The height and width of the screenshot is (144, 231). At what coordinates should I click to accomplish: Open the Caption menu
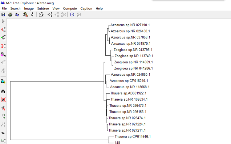tap(86, 9)
